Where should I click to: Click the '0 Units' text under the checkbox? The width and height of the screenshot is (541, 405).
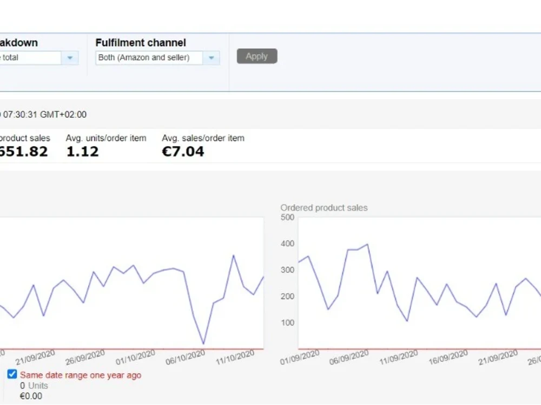tap(34, 386)
